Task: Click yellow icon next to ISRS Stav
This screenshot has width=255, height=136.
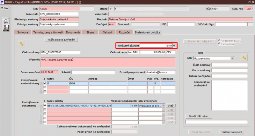Action: coord(244,58)
